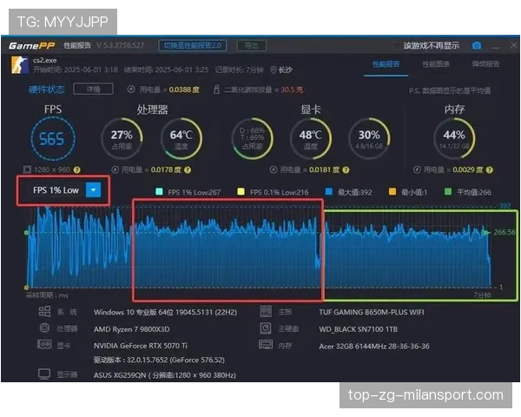Viewport: 521px width, 417px height.
Task: Click the power usage icon beside 0.0388 度
Action: coord(131,89)
